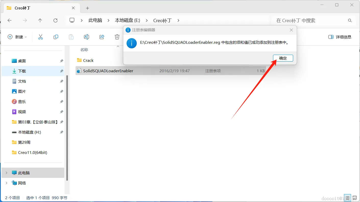
Task: Click the pin icon beside 本地磁盘 (H:)
Action: (61, 132)
